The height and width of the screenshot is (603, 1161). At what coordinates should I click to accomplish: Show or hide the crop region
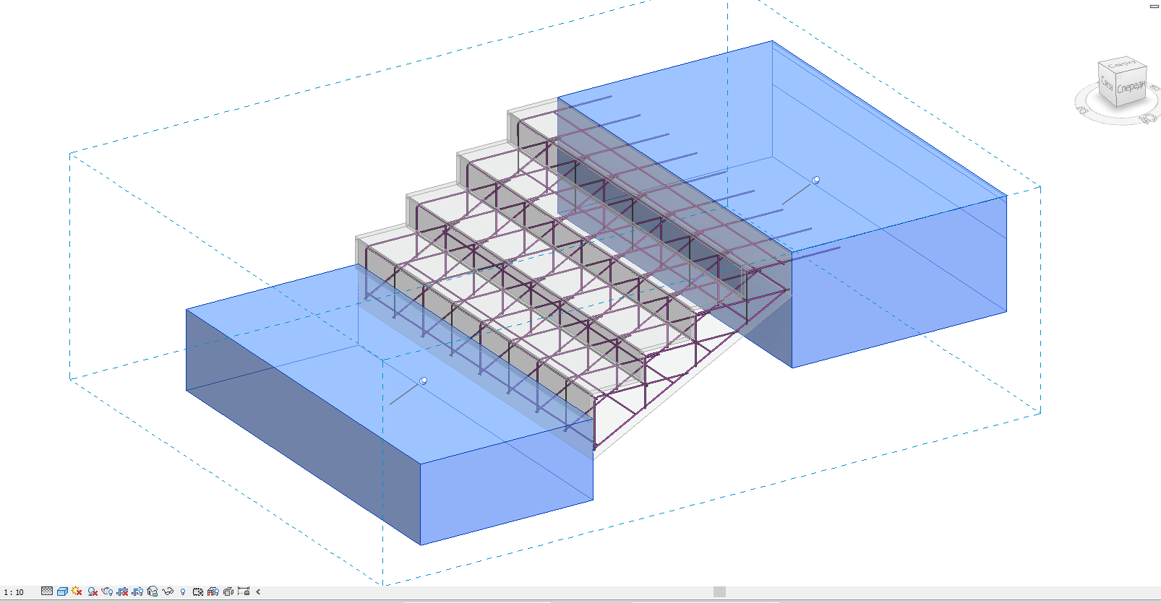(x=137, y=591)
